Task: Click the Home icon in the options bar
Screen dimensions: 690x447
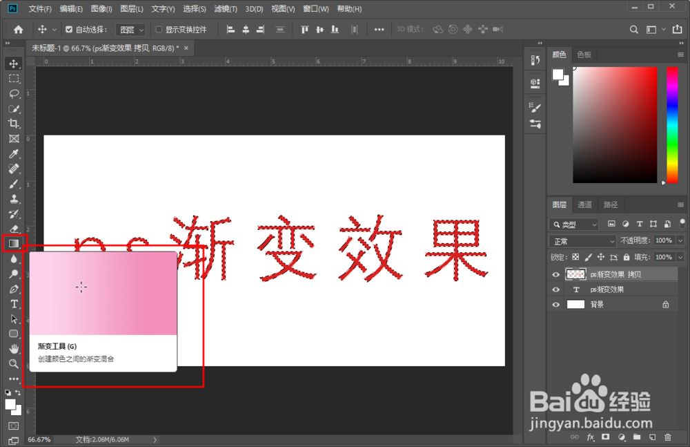Action: click(18, 29)
